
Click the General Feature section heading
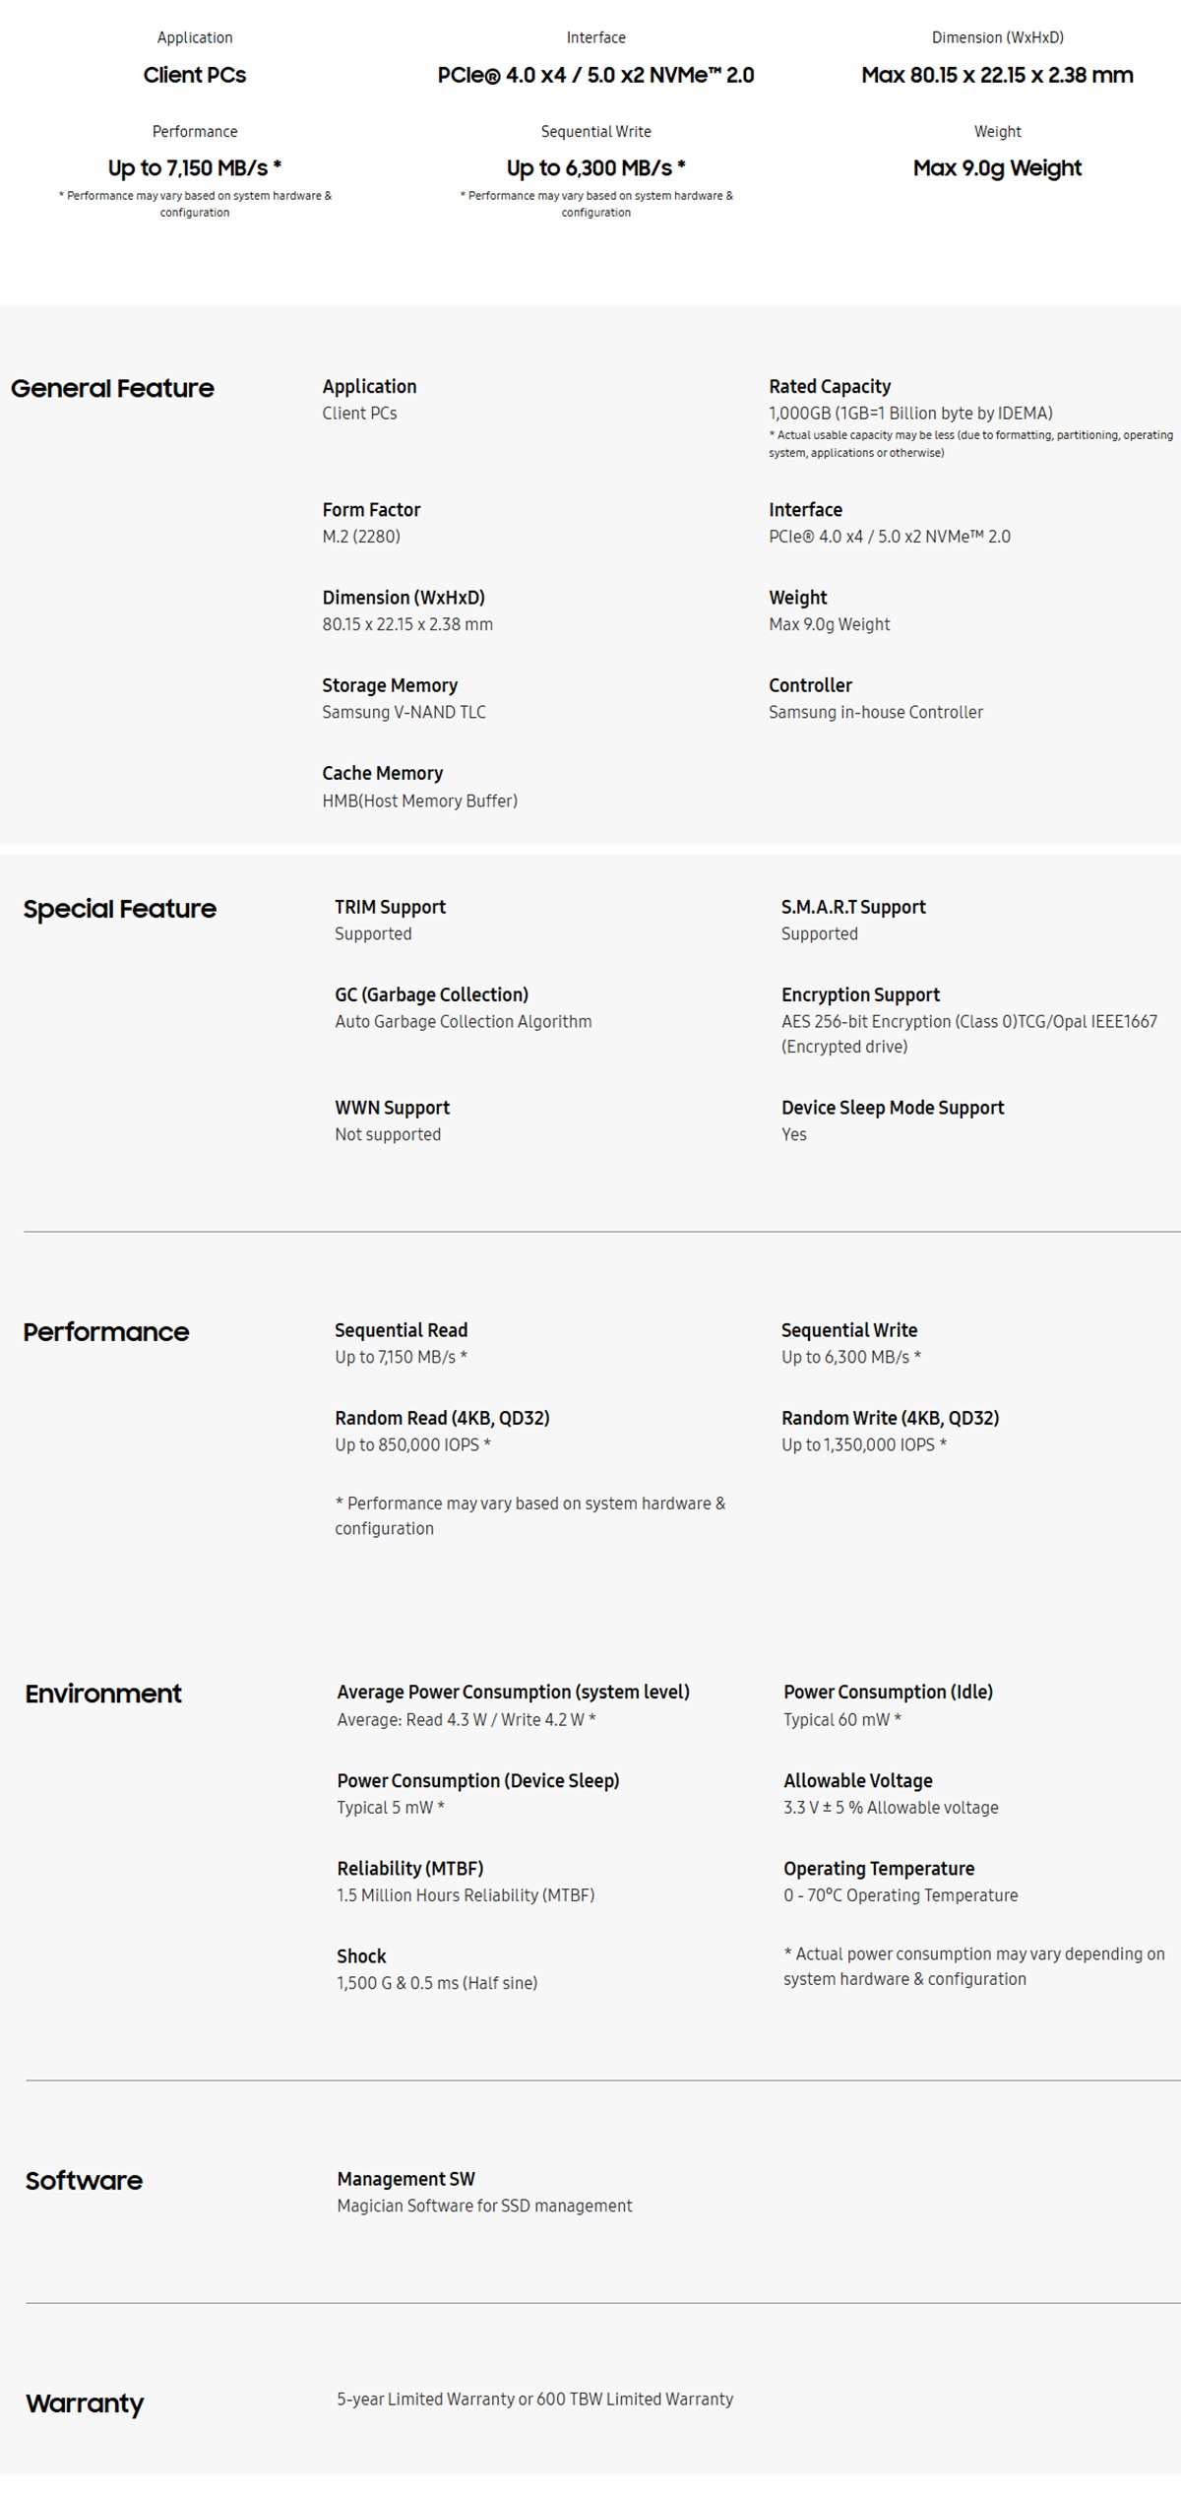click(112, 388)
